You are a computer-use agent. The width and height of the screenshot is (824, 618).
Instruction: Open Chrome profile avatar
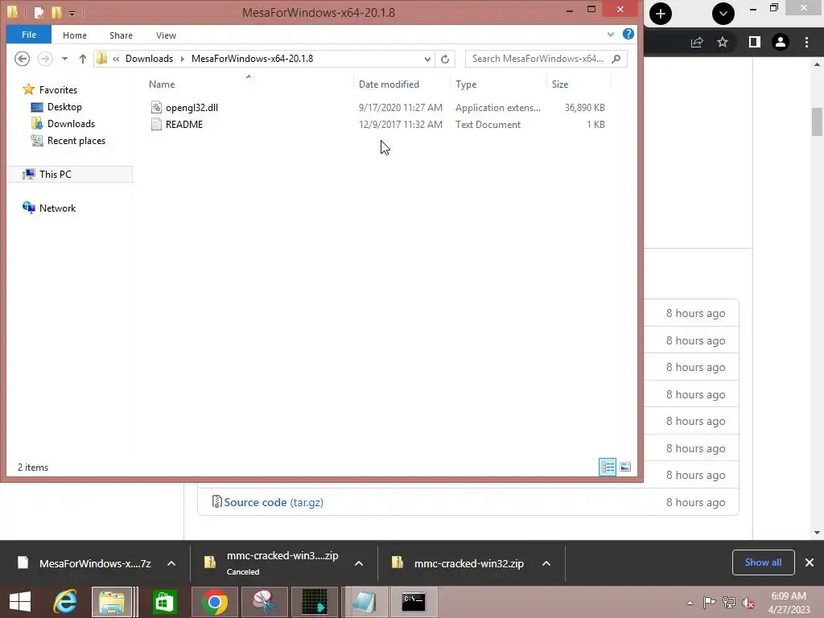click(781, 42)
